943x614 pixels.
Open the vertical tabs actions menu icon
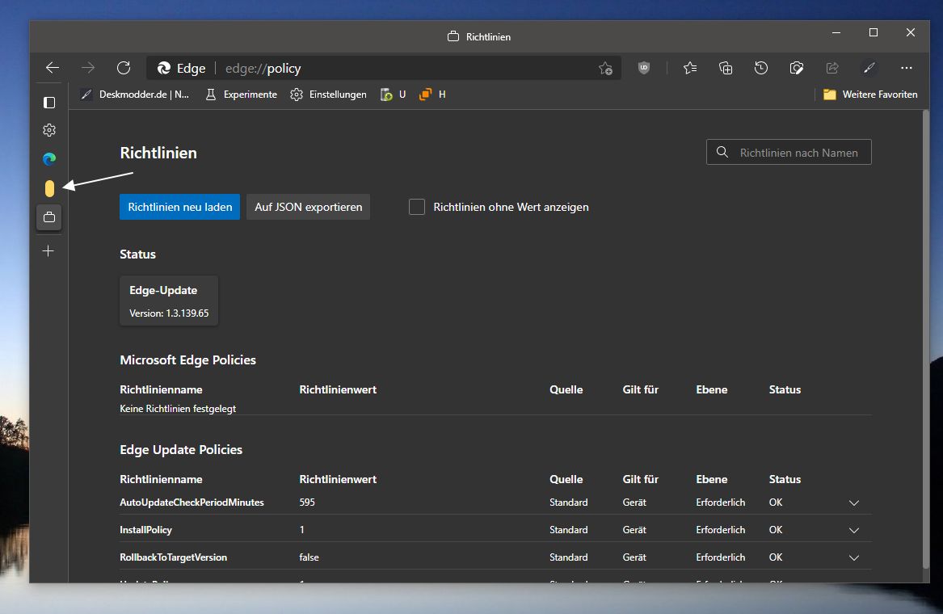click(x=49, y=103)
